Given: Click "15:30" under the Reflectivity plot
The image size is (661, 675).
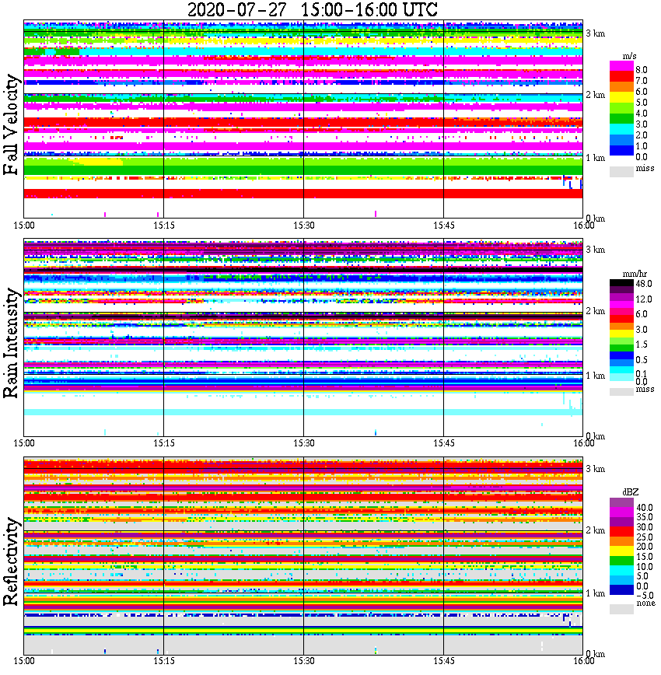Looking at the screenshot, I should (304, 661).
